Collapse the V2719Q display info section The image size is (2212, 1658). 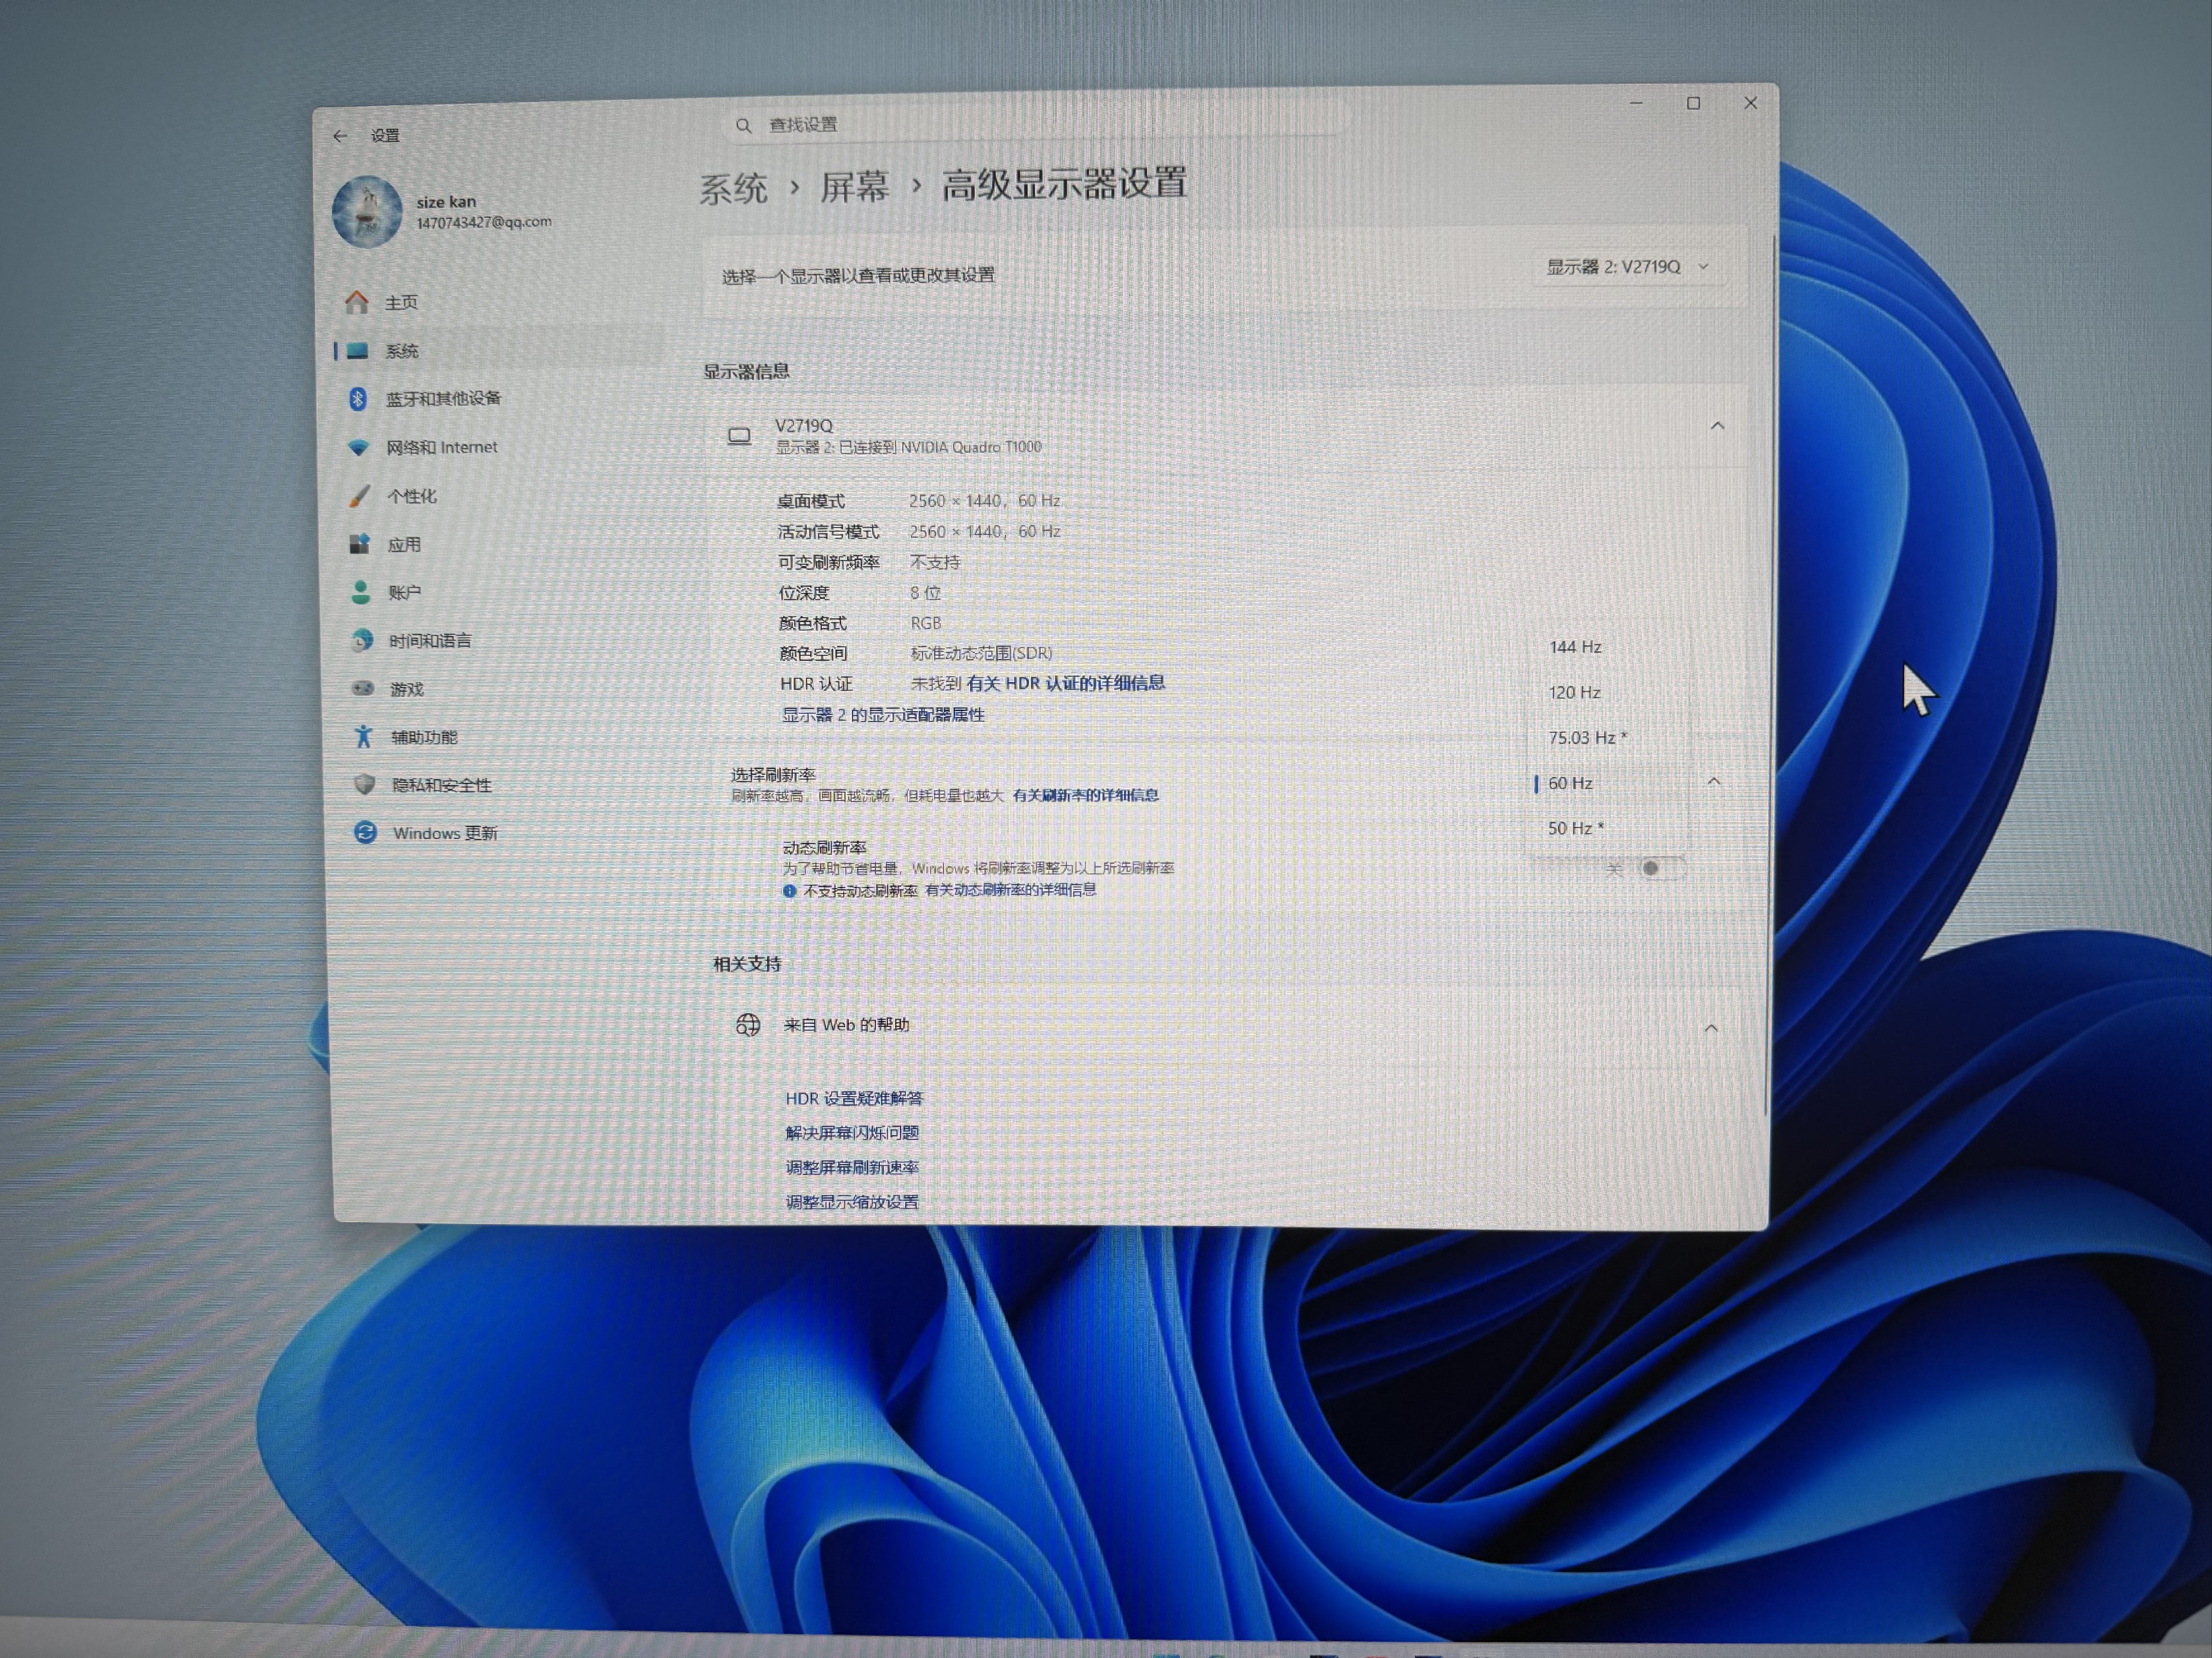[x=1717, y=427]
